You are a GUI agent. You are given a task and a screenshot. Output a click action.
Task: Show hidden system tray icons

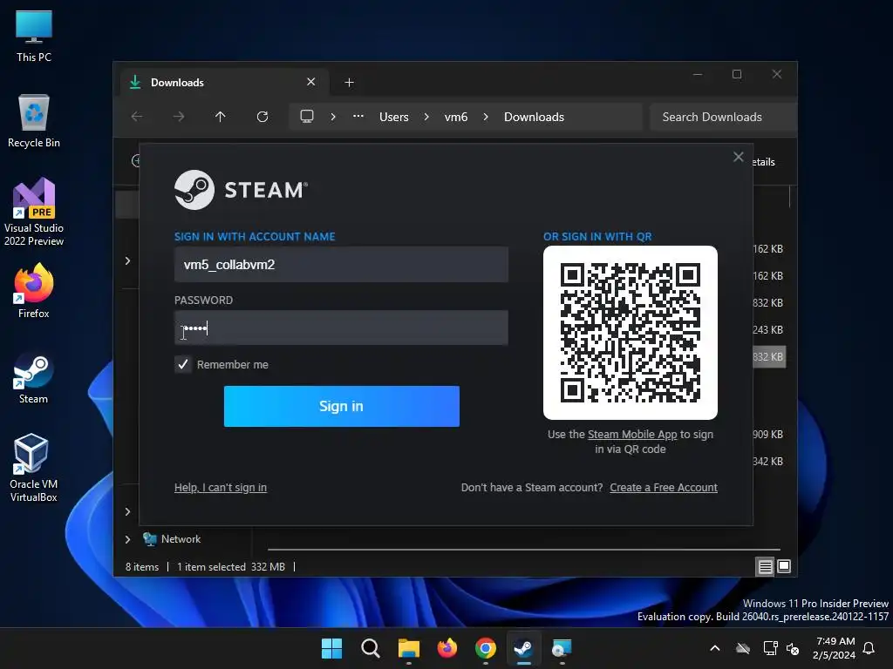click(x=715, y=648)
